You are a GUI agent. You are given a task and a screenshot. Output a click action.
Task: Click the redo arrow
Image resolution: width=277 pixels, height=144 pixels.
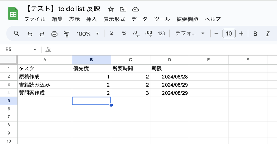(42, 33)
